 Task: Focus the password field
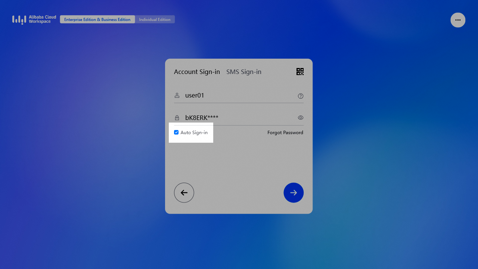pos(239,118)
